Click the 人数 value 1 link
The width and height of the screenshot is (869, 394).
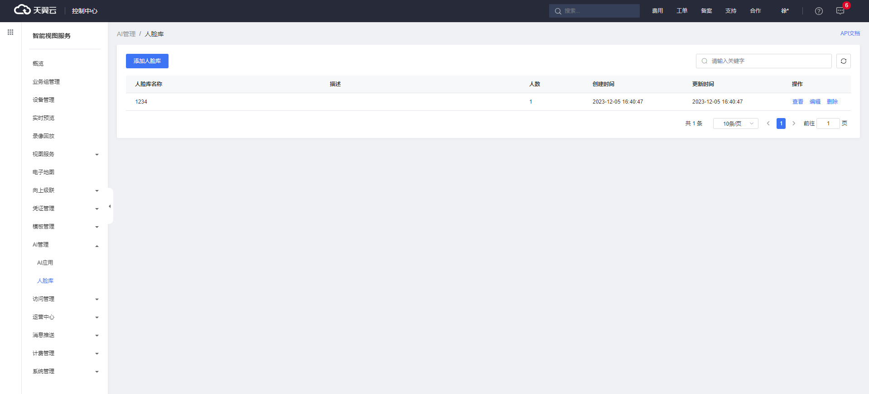531,102
